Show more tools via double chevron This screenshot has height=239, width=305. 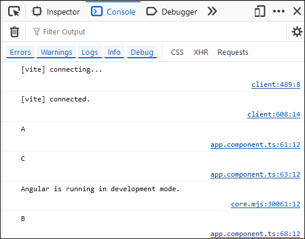click(212, 11)
